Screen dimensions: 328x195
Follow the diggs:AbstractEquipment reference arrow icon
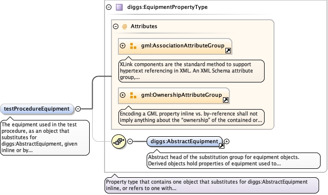tap(221, 146)
